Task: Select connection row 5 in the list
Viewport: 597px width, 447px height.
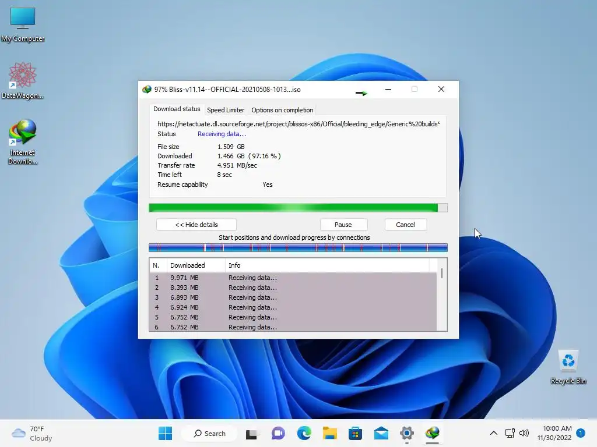Action: click(x=293, y=317)
